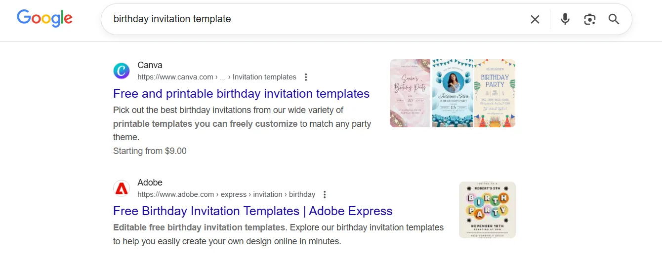Click the Google logo

coord(45,18)
